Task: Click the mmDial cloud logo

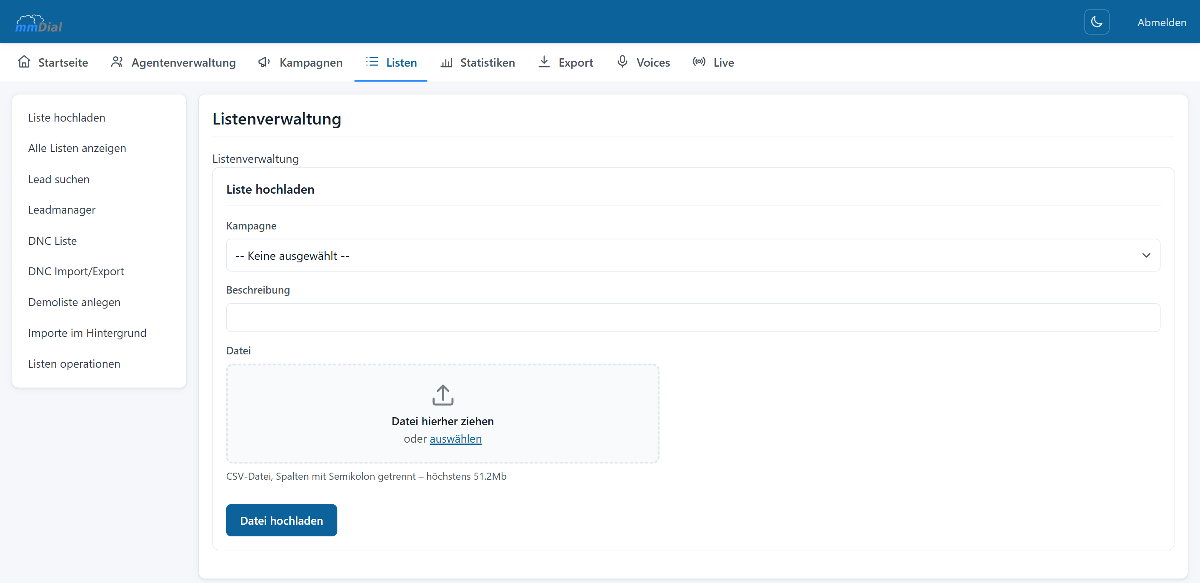Action: 39,23
